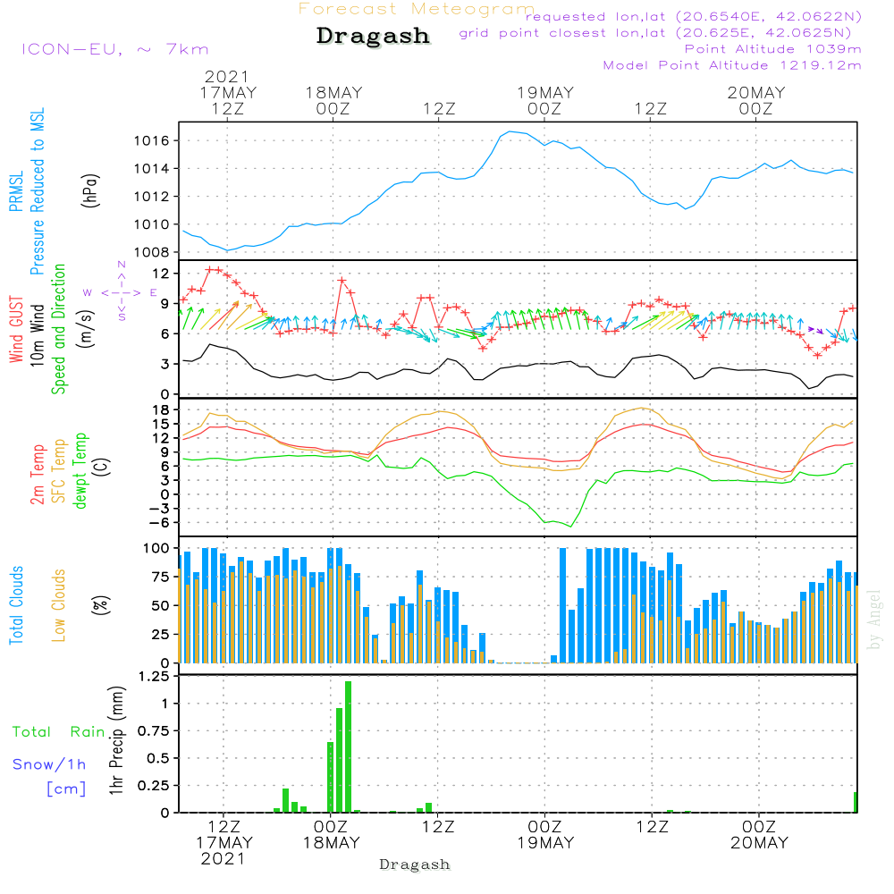Click the SFC Temp legend label
Screen dimensions: 894x894
pyautogui.click(x=59, y=471)
